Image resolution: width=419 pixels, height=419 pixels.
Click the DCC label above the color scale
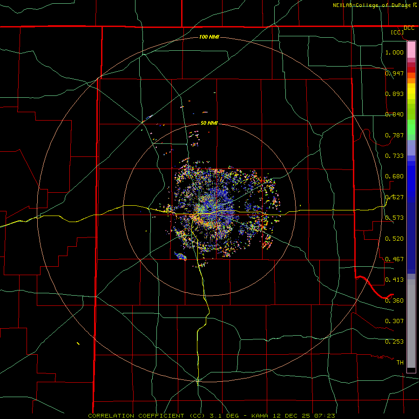409,28
